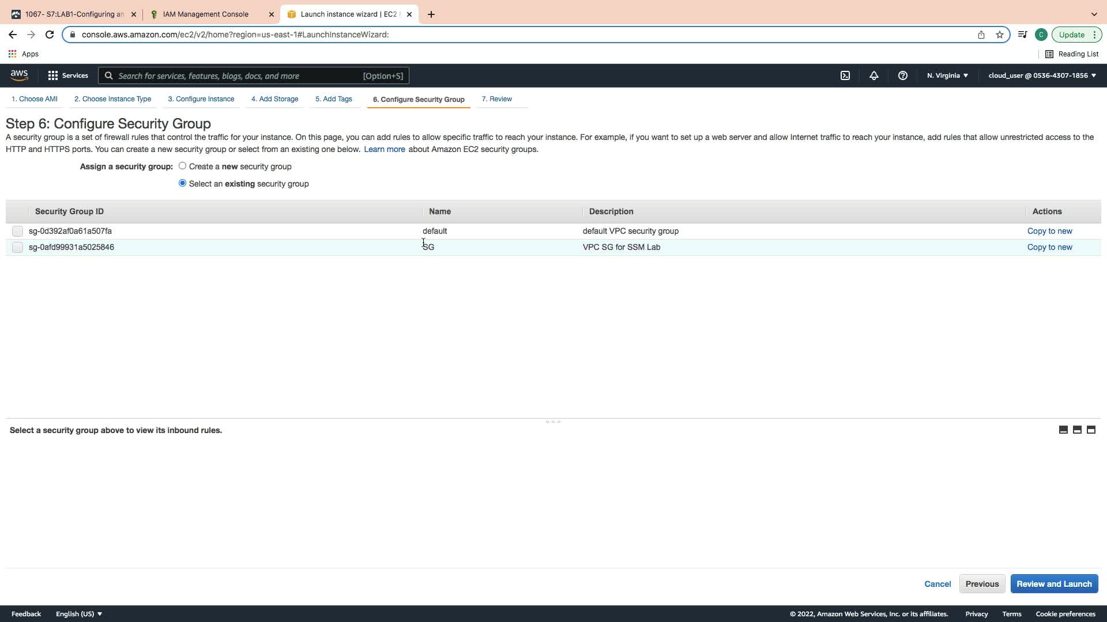Click Copy to new for default group
Screen dimensions: 1107x622
(1049, 231)
